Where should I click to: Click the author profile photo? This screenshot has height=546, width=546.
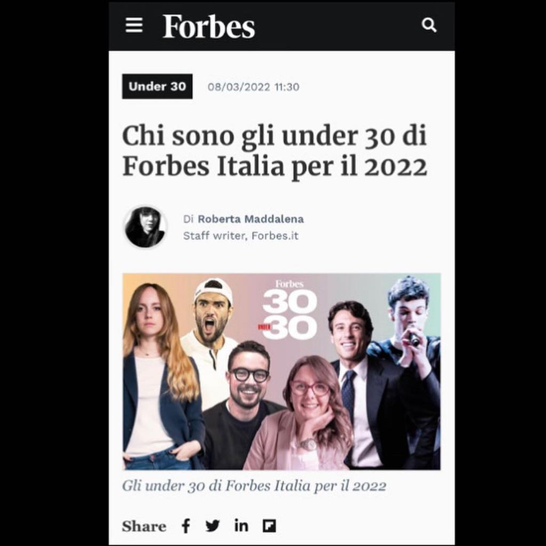[x=145, y=227]
